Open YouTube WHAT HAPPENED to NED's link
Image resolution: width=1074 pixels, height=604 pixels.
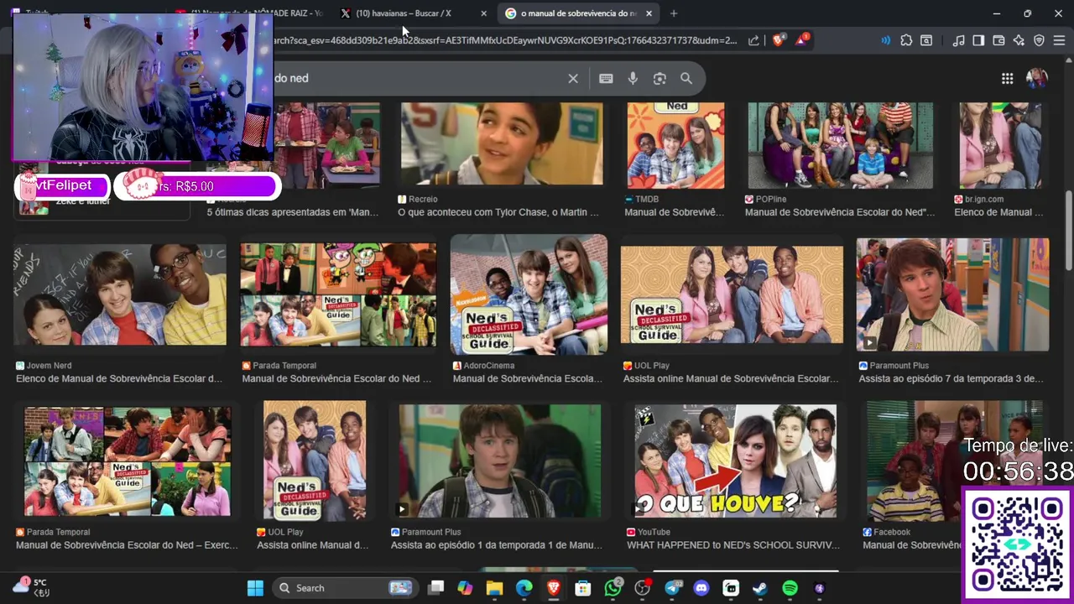(733, 545)
